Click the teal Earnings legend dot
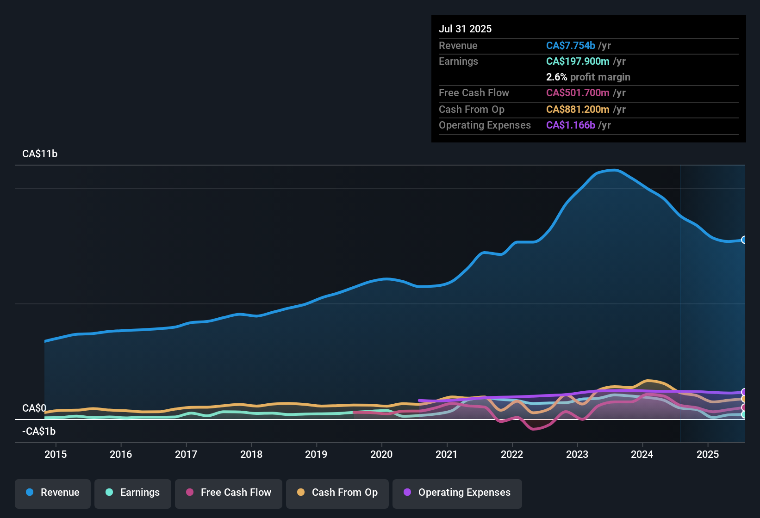 click(109, 493)
